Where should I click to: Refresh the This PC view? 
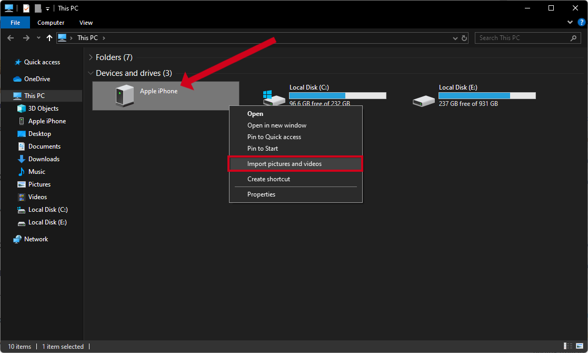464,38
